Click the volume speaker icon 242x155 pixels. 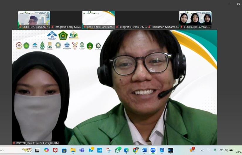pos(226,150)
